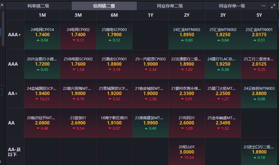
Task: Select the 信用债二级 tab
Action: (x=104, y=6)
